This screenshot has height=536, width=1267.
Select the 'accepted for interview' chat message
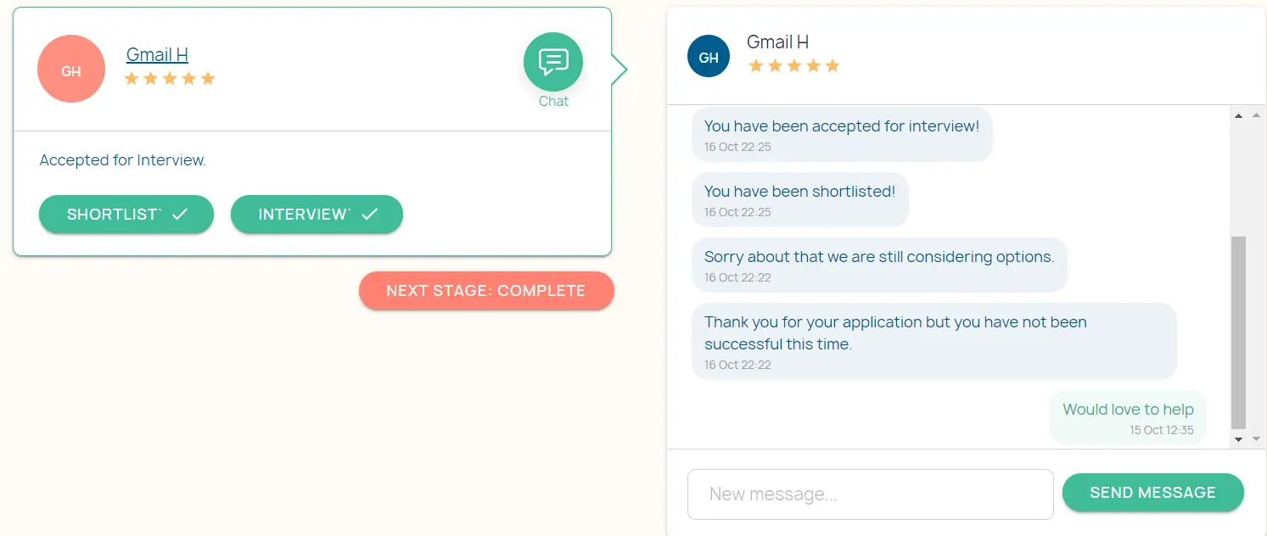(842, 134)
